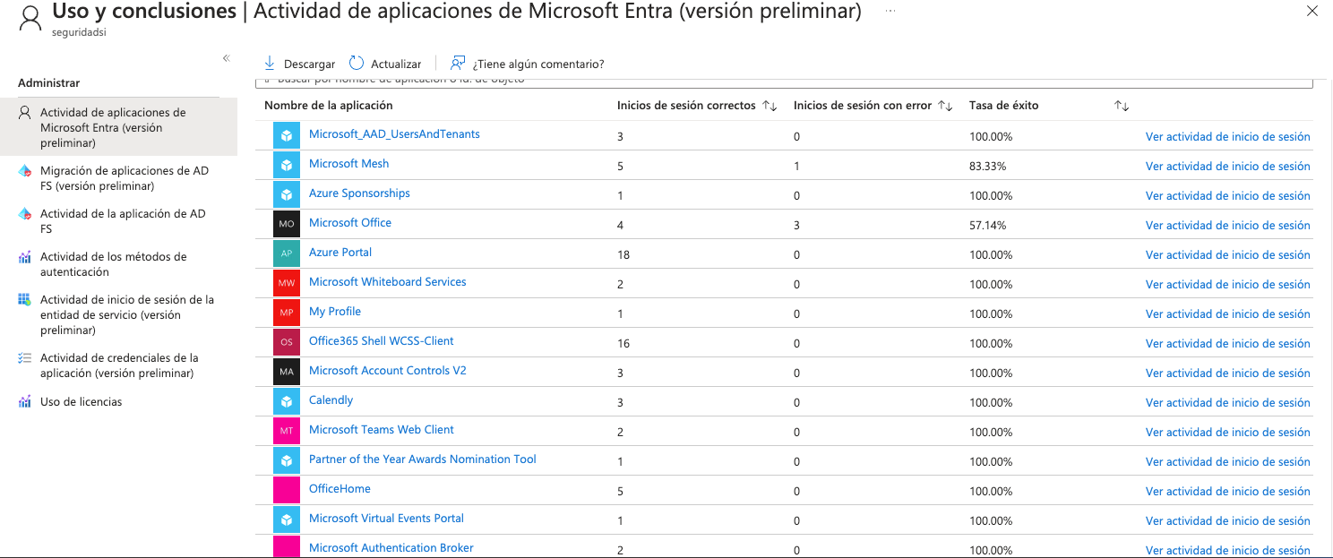The image size is (1333, 558).
Task: Click the Microsoft Office MO app icon
Action: click(x=287, y=224)
